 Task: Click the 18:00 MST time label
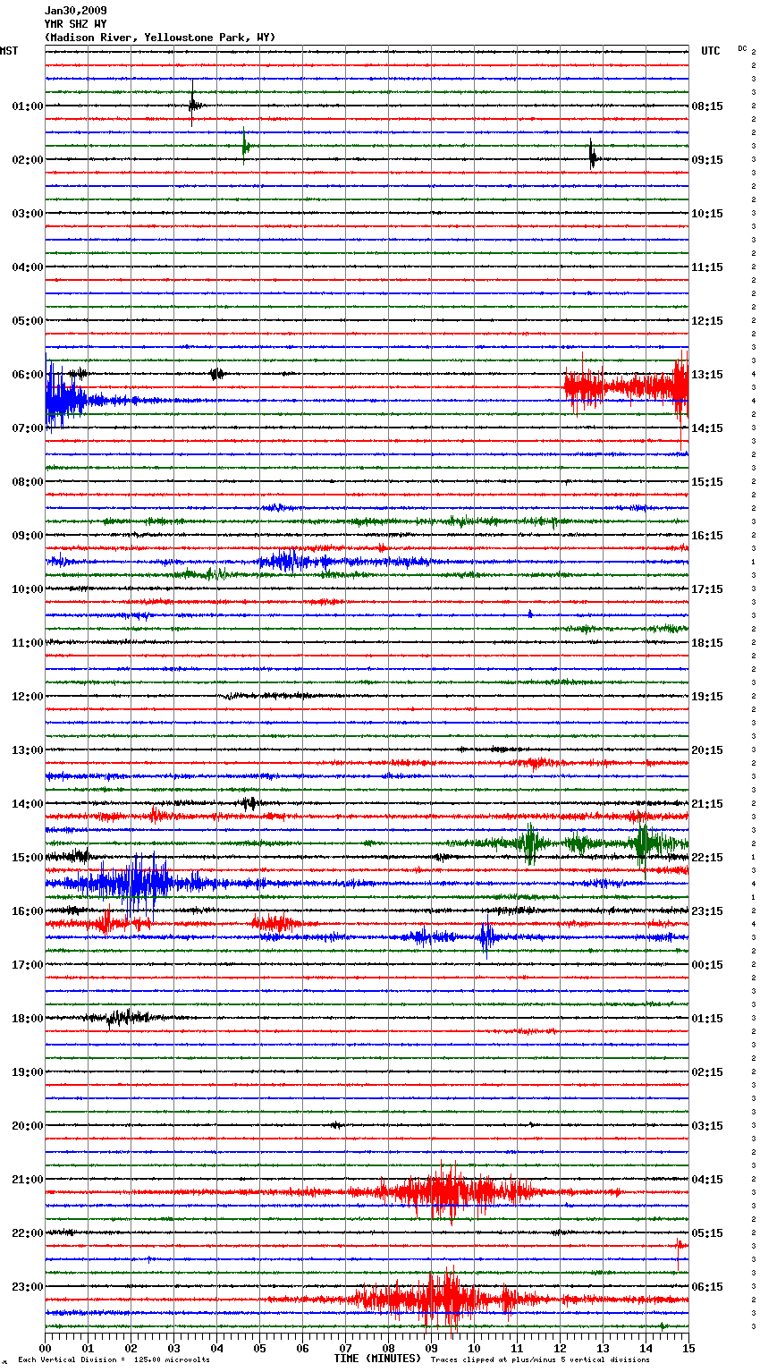pyautogui.click(x=28, y=1019)
